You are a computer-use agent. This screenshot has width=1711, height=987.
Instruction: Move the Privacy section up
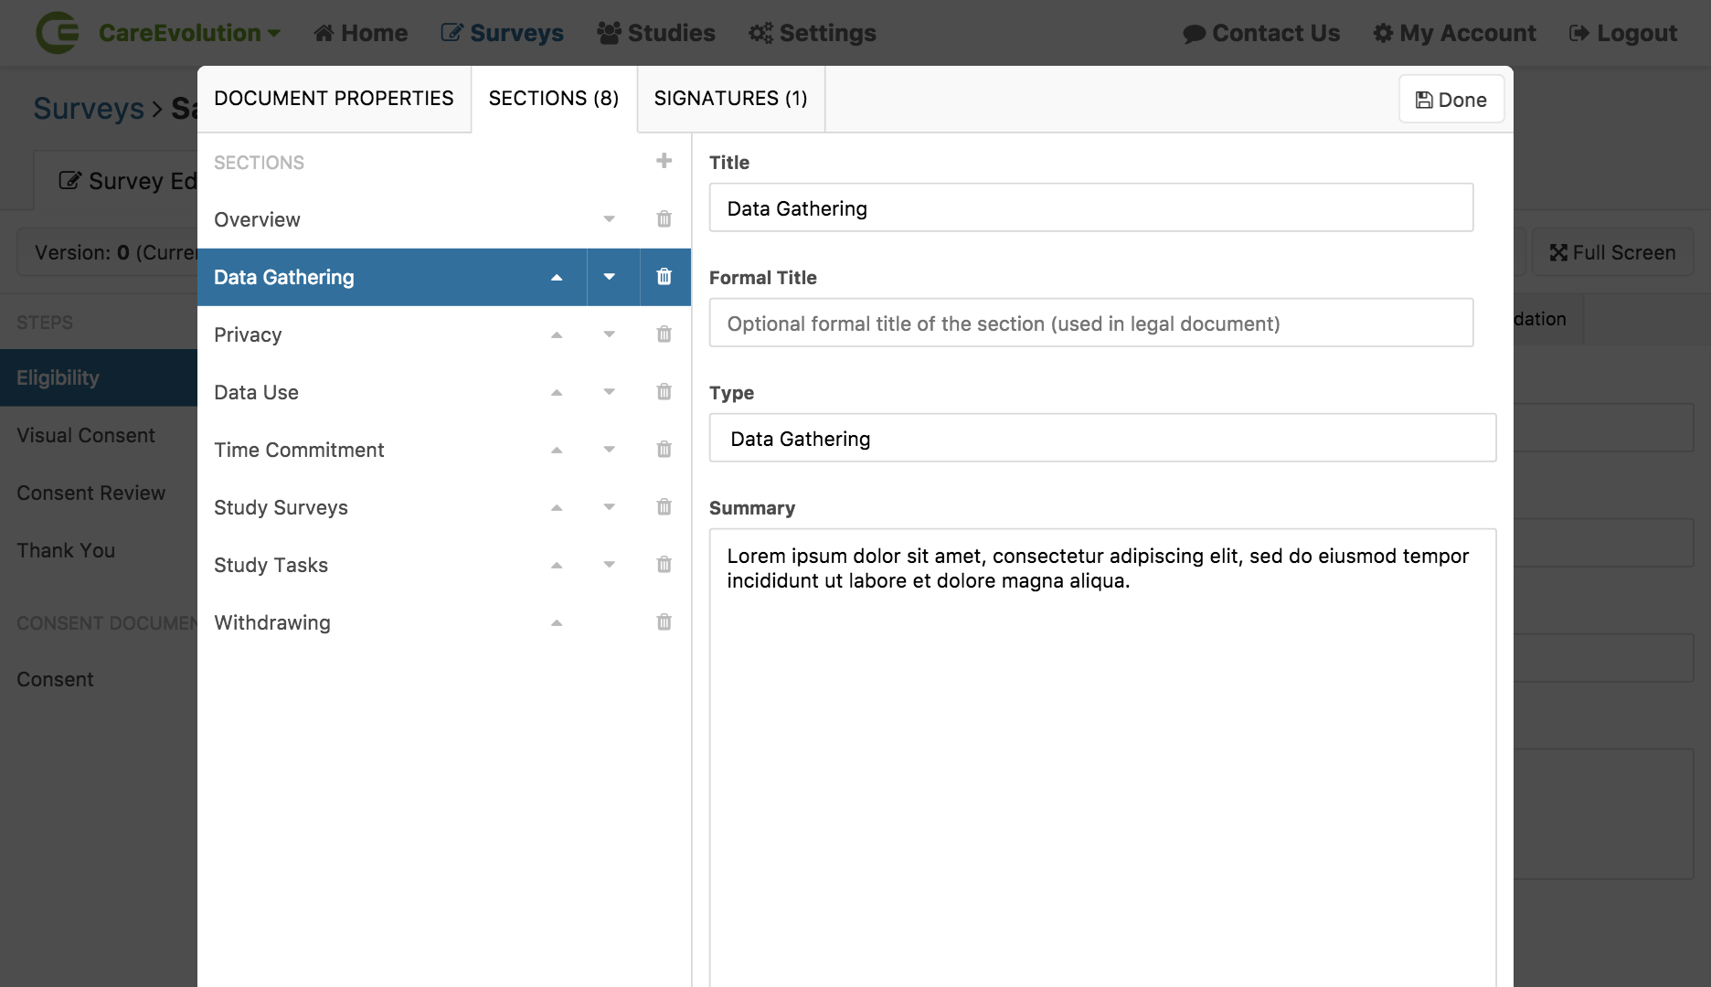tap(556, 335)
